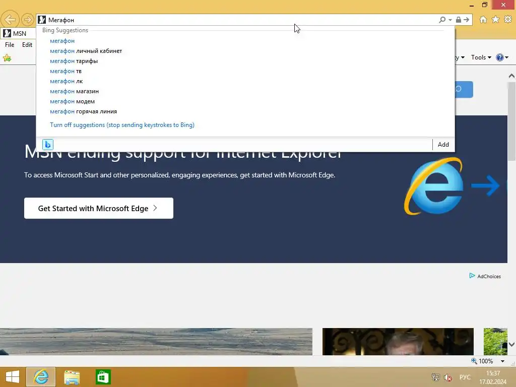This screenshot has height=387, width=516.
Task: Click the Add to Favorites bar star icon
Action: pyautogui.click(x=7, y=58)
